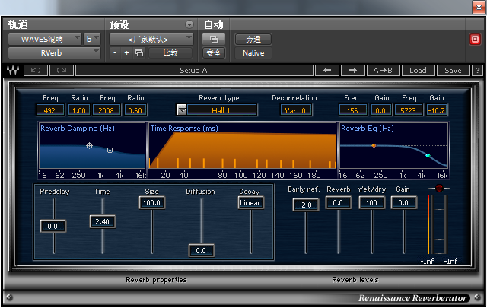The image size is (487, 308).
Task: Click the Load button
Action: tap(418, 71)
